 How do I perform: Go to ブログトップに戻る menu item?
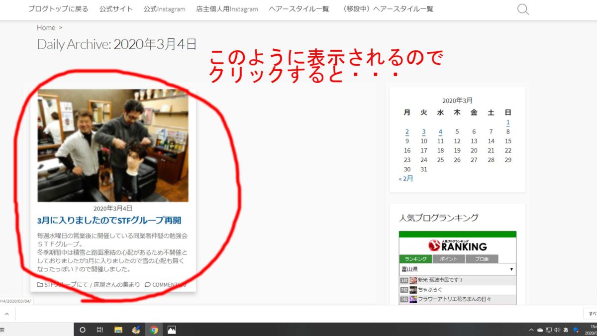(x=58, y=9)
